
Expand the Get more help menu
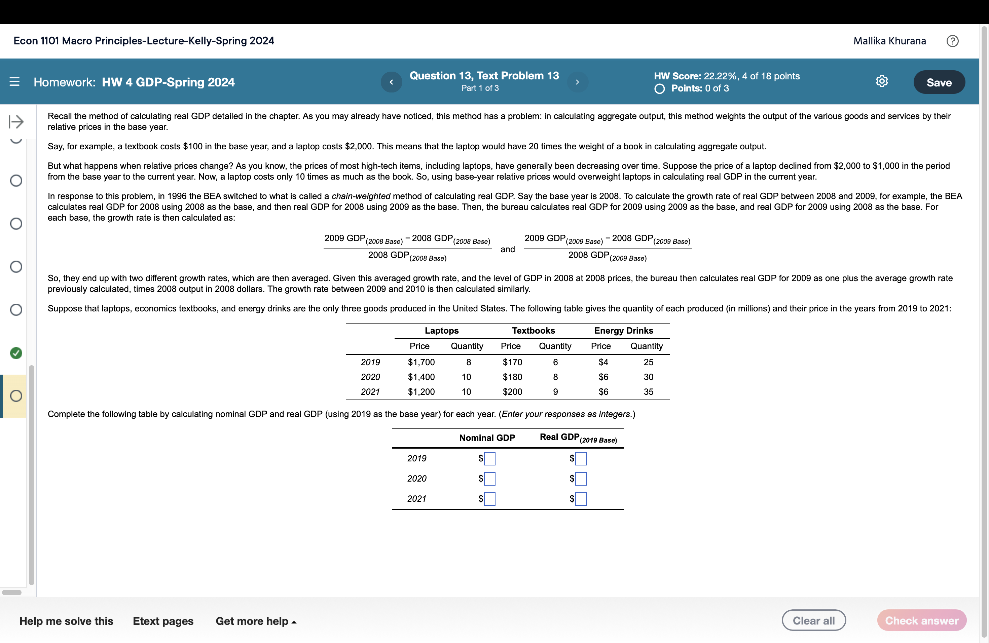pos(256,621)
